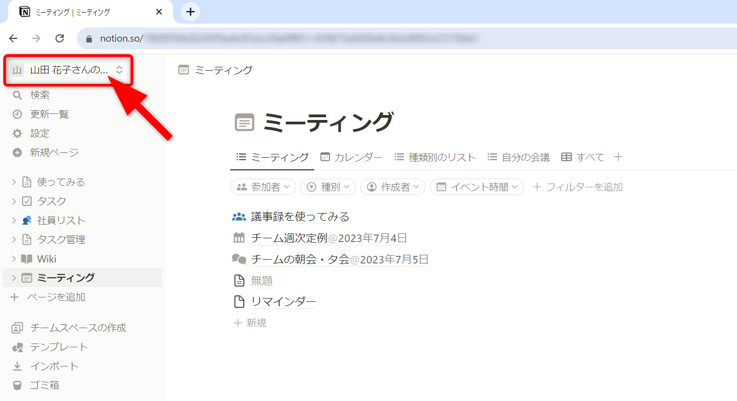Image resolution: width=737 pixels, height=401 pixels.
Task: Open the templates shapes icon
Action: pos(18,347)
